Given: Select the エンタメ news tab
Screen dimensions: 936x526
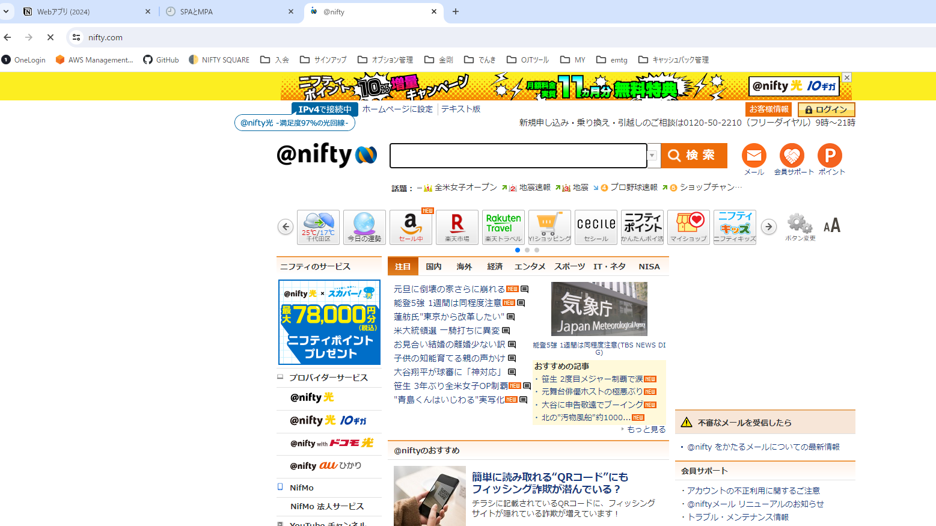Looking at the screenshot, I should tap(530, 266).
